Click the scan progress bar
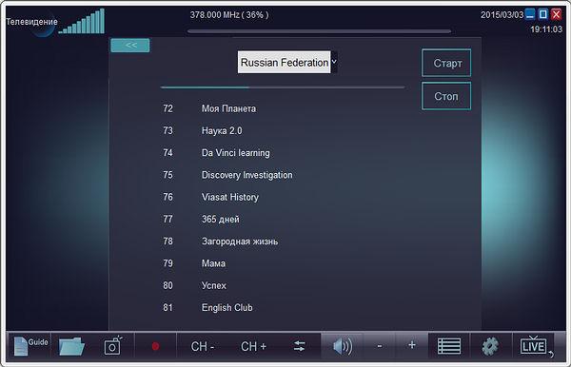The width and height of the screenshot is (571, 367). point(283,87)
